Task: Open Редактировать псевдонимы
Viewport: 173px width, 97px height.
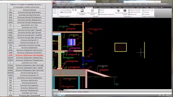Action: pyautogui.click(x=106, y=14)
